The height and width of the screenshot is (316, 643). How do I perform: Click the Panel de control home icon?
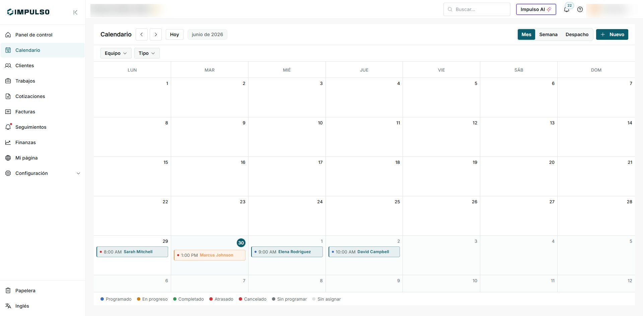pyautogui.click(x=8, y=35)
